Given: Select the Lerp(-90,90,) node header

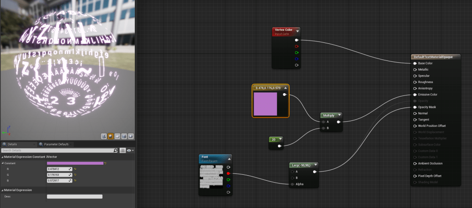Looking at the screenshot, I should 301,165.
